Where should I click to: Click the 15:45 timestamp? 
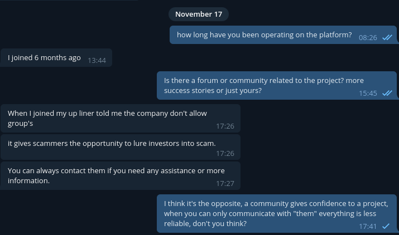[368, 93]
